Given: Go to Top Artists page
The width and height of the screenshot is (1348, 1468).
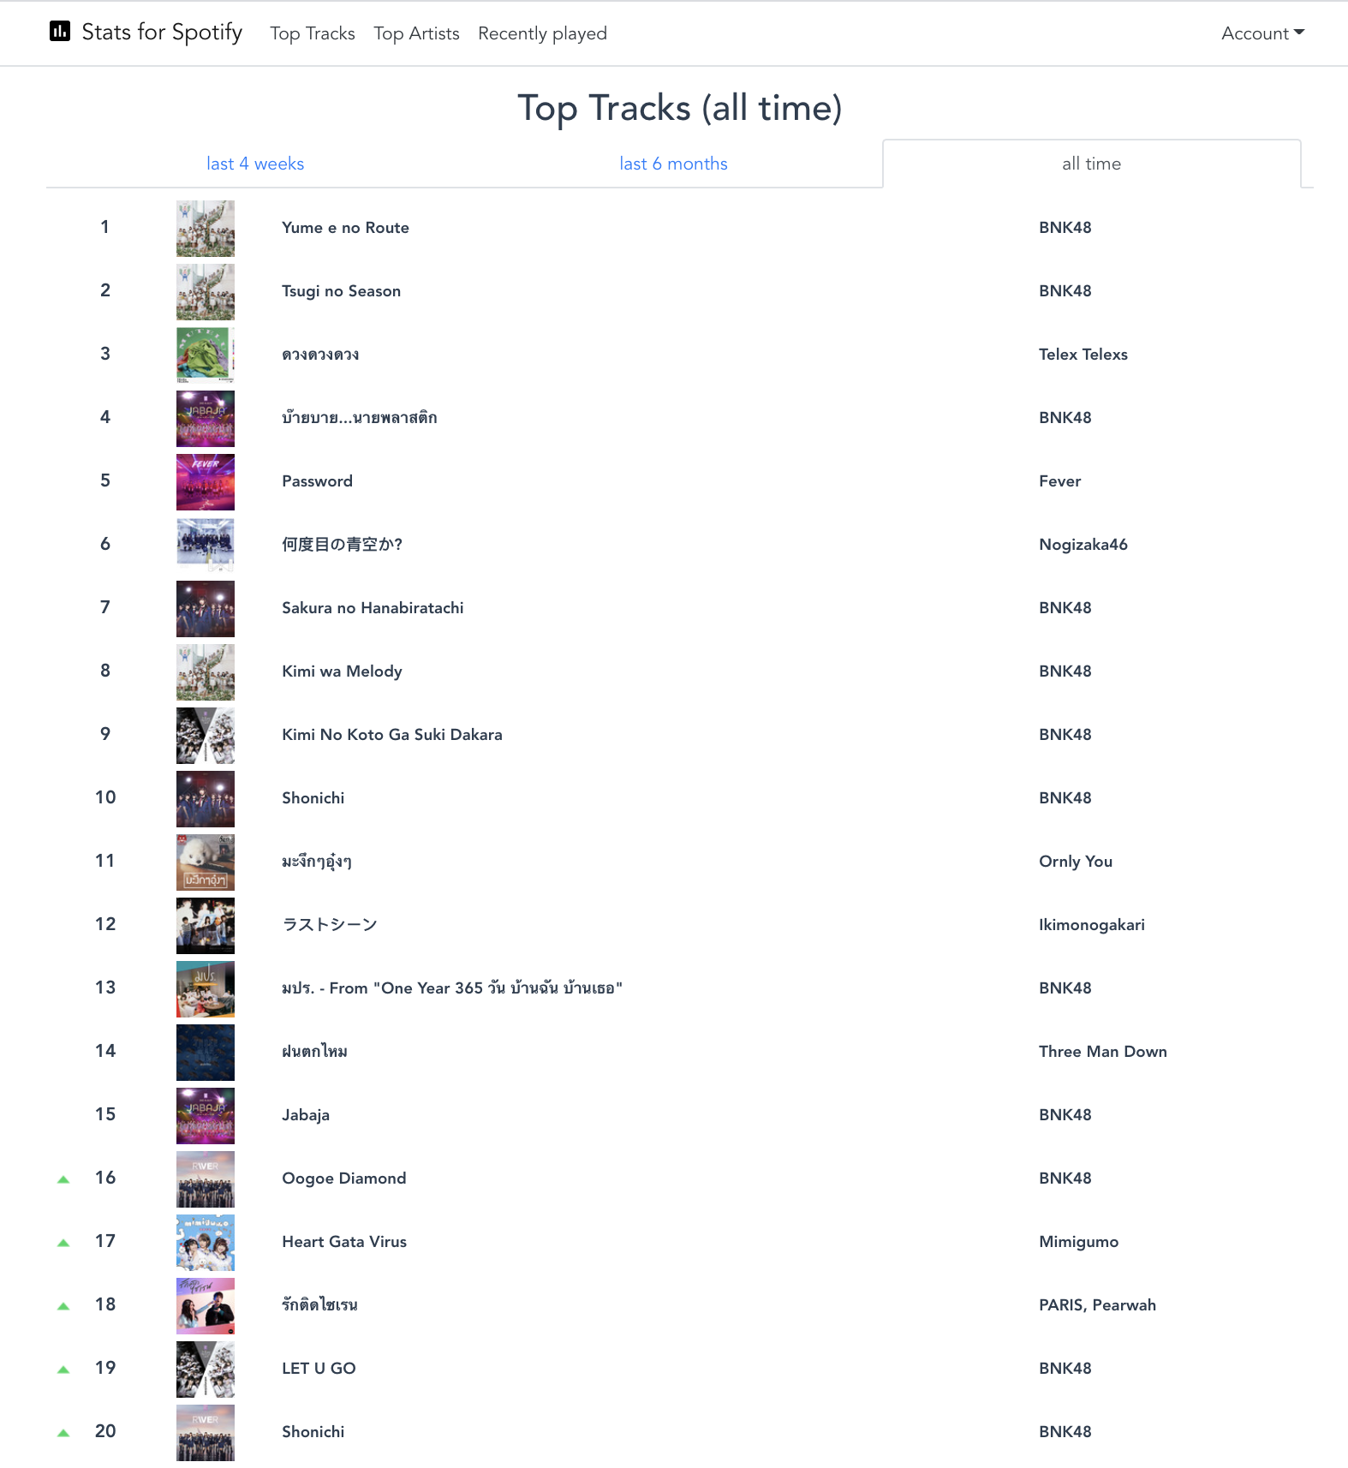Looking at the screenshot, I should (416, 33).
